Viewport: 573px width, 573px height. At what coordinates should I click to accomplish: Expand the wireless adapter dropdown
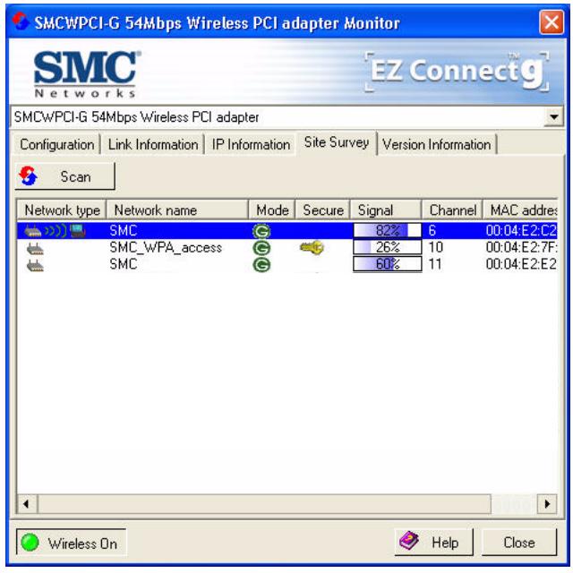coord(553,117)
